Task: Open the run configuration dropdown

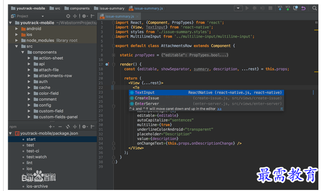Action: click(x=238, y=8)
